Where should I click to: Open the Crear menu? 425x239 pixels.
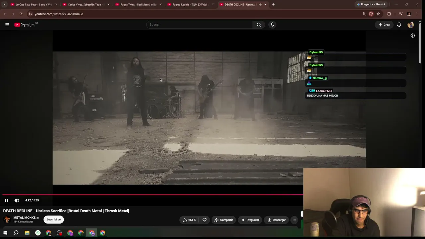[x=384, y=25]
